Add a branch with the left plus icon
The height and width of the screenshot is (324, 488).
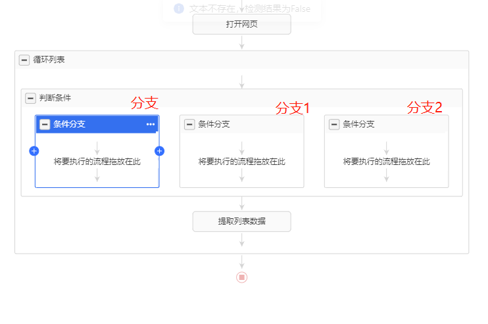[34, 151]
